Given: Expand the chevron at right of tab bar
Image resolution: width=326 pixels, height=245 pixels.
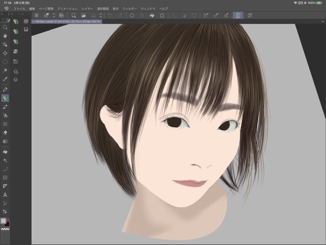Looking at the screenshot, I should pos(323,21).
